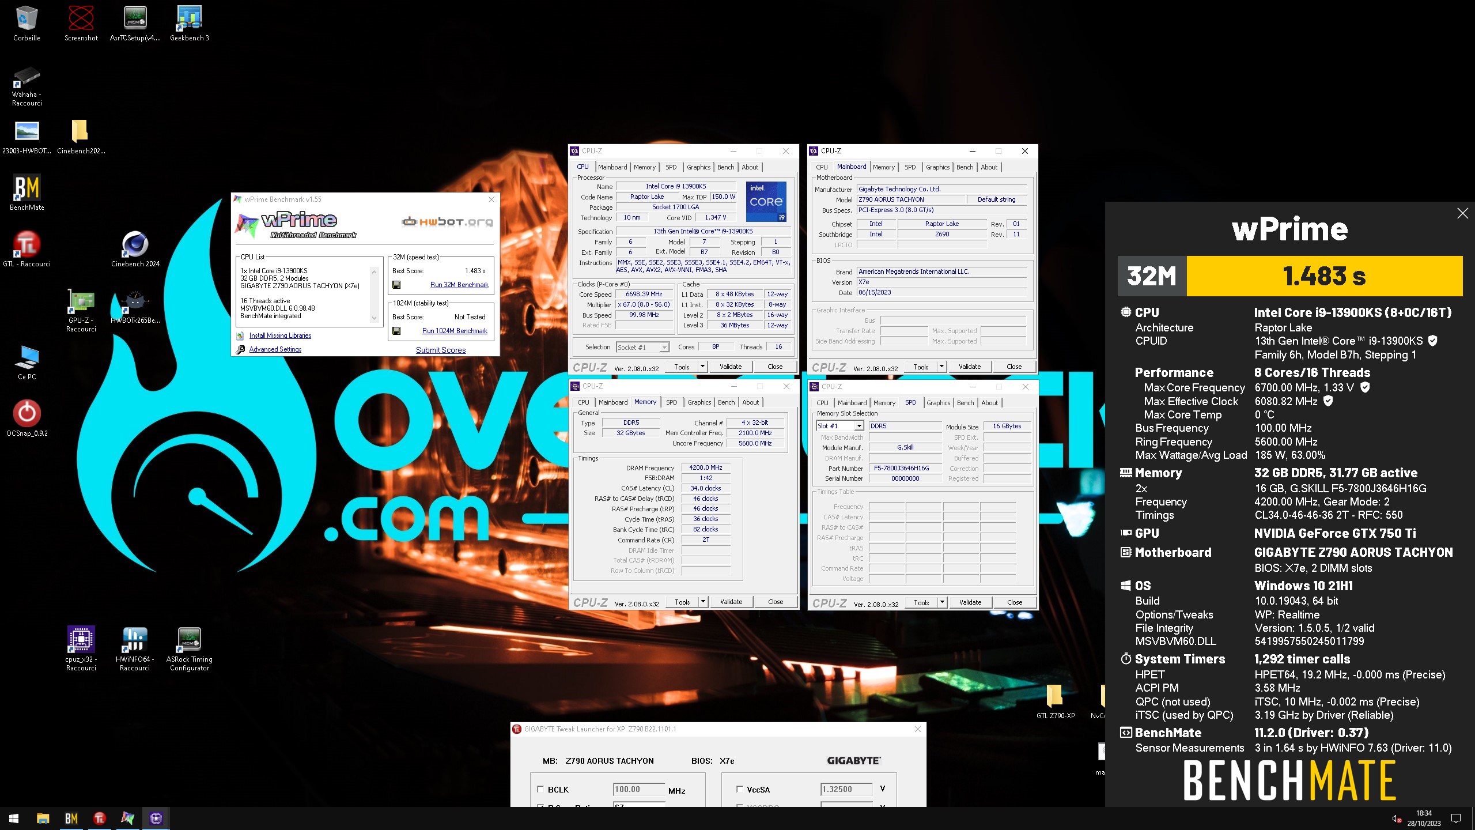Launch the Cinebench 2024 desktop icon
1475x830 pixels.
click(135, 249)
